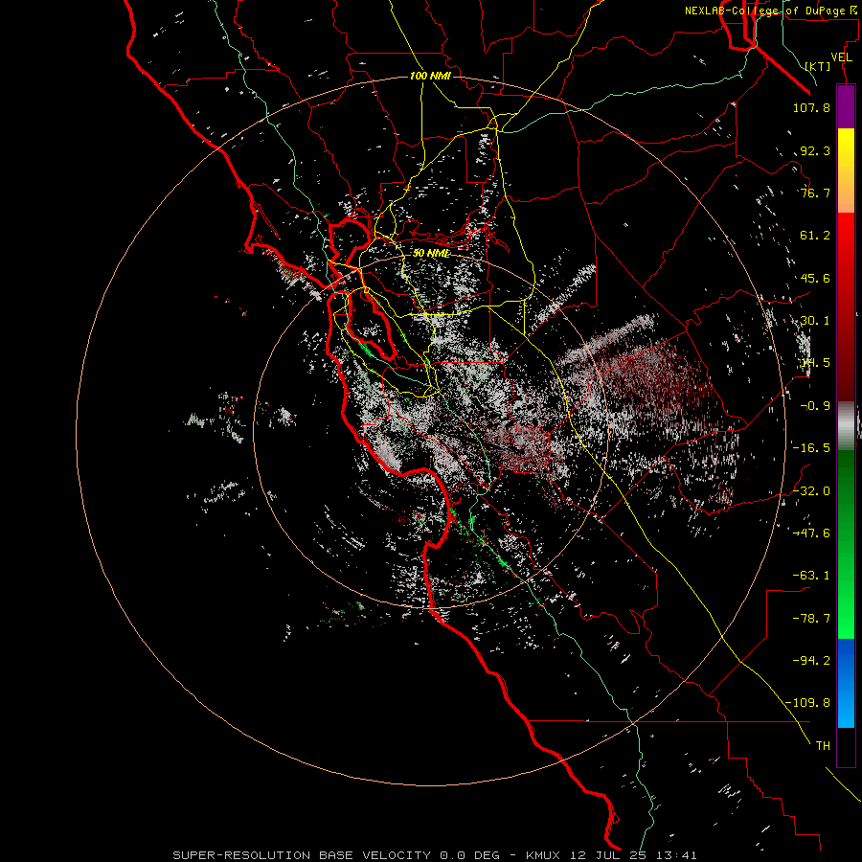
Task: Select the -63.1 velocity scale value
Action: 811,576
